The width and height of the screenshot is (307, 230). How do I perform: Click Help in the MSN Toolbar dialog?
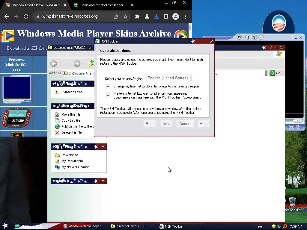[x=204, y=124]
